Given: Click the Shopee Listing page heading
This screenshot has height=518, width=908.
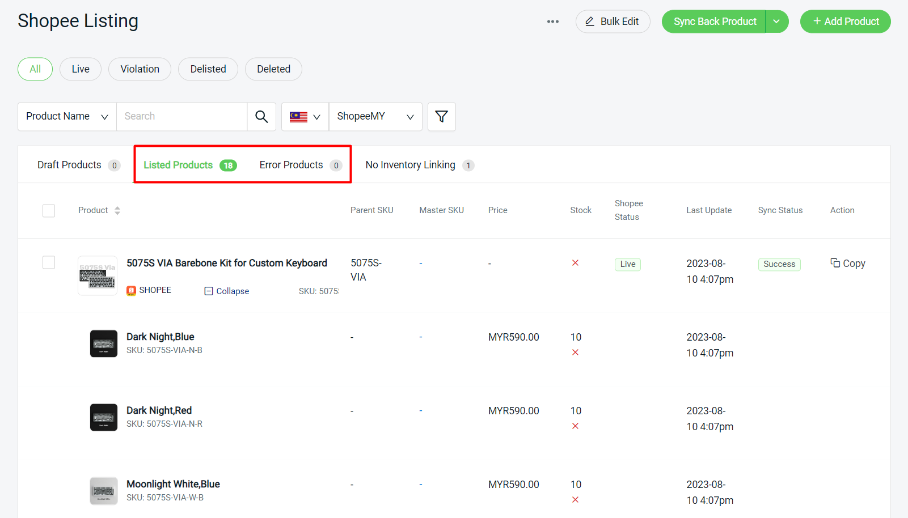Looking at the screenshot, I should (78, 21).
